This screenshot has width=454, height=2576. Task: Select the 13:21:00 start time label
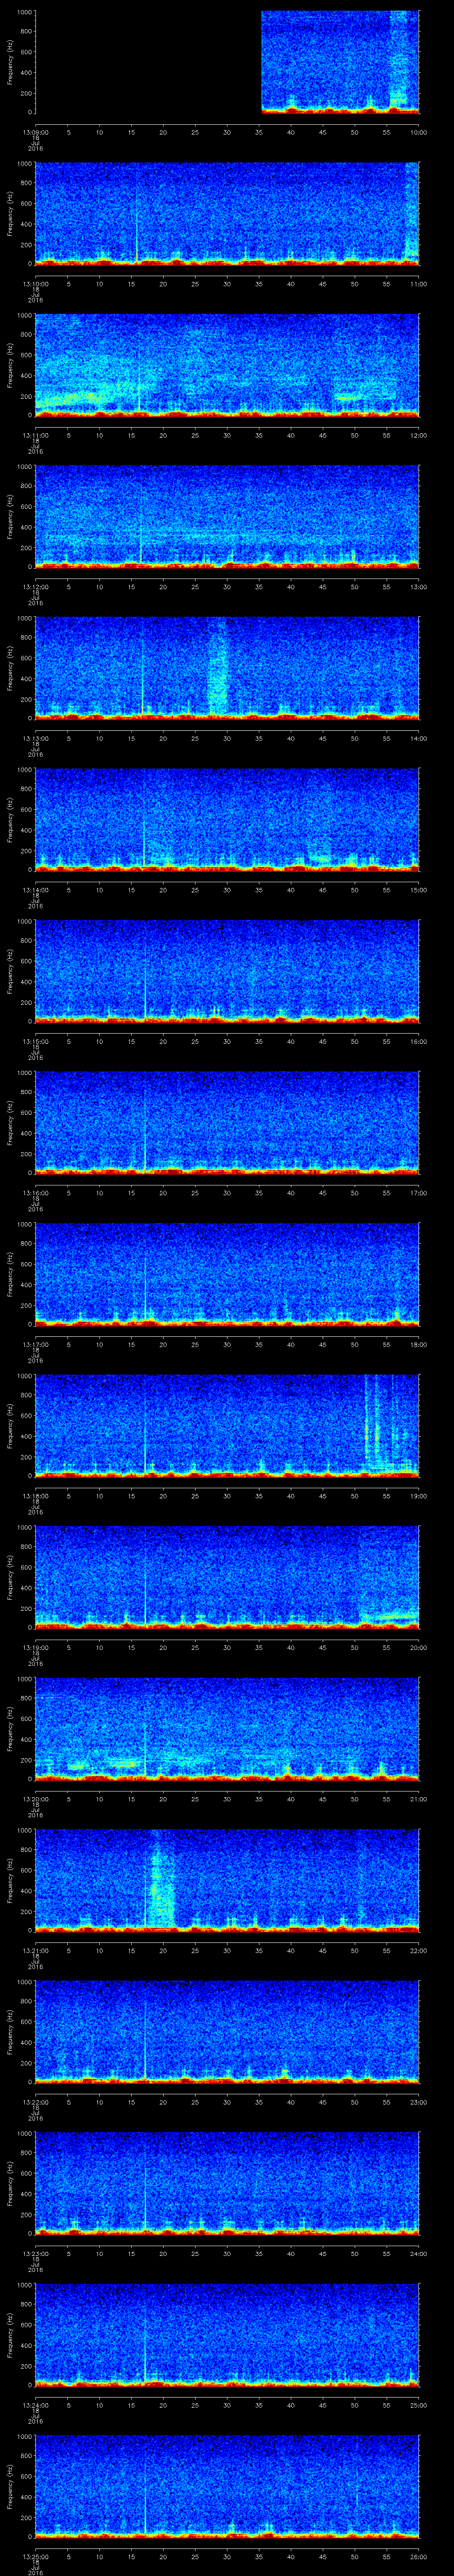35,1950
